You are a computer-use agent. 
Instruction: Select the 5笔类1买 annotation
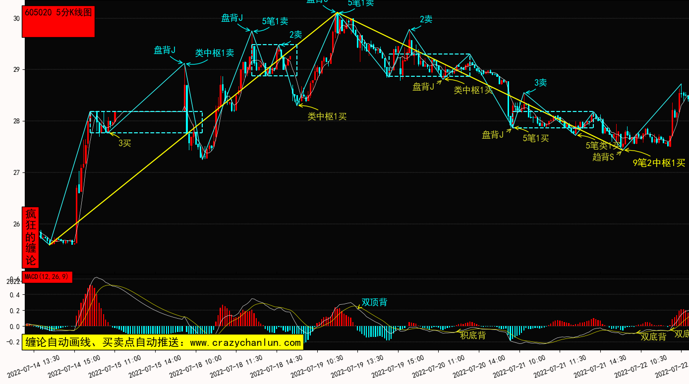(603, 146)
